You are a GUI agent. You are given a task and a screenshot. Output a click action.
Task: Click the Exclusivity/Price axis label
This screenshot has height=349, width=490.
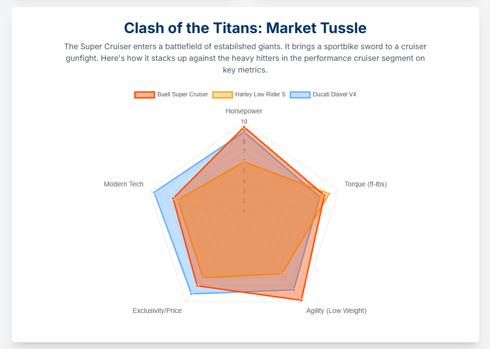click(157, 311)
